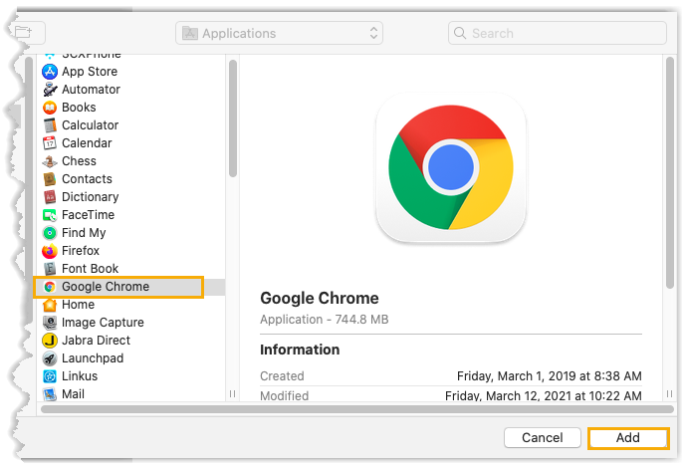Click the Calendar app icon

[x=50, y=142]
